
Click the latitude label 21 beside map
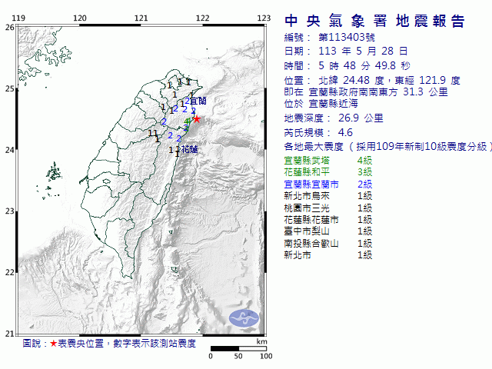tap(10, 334)
